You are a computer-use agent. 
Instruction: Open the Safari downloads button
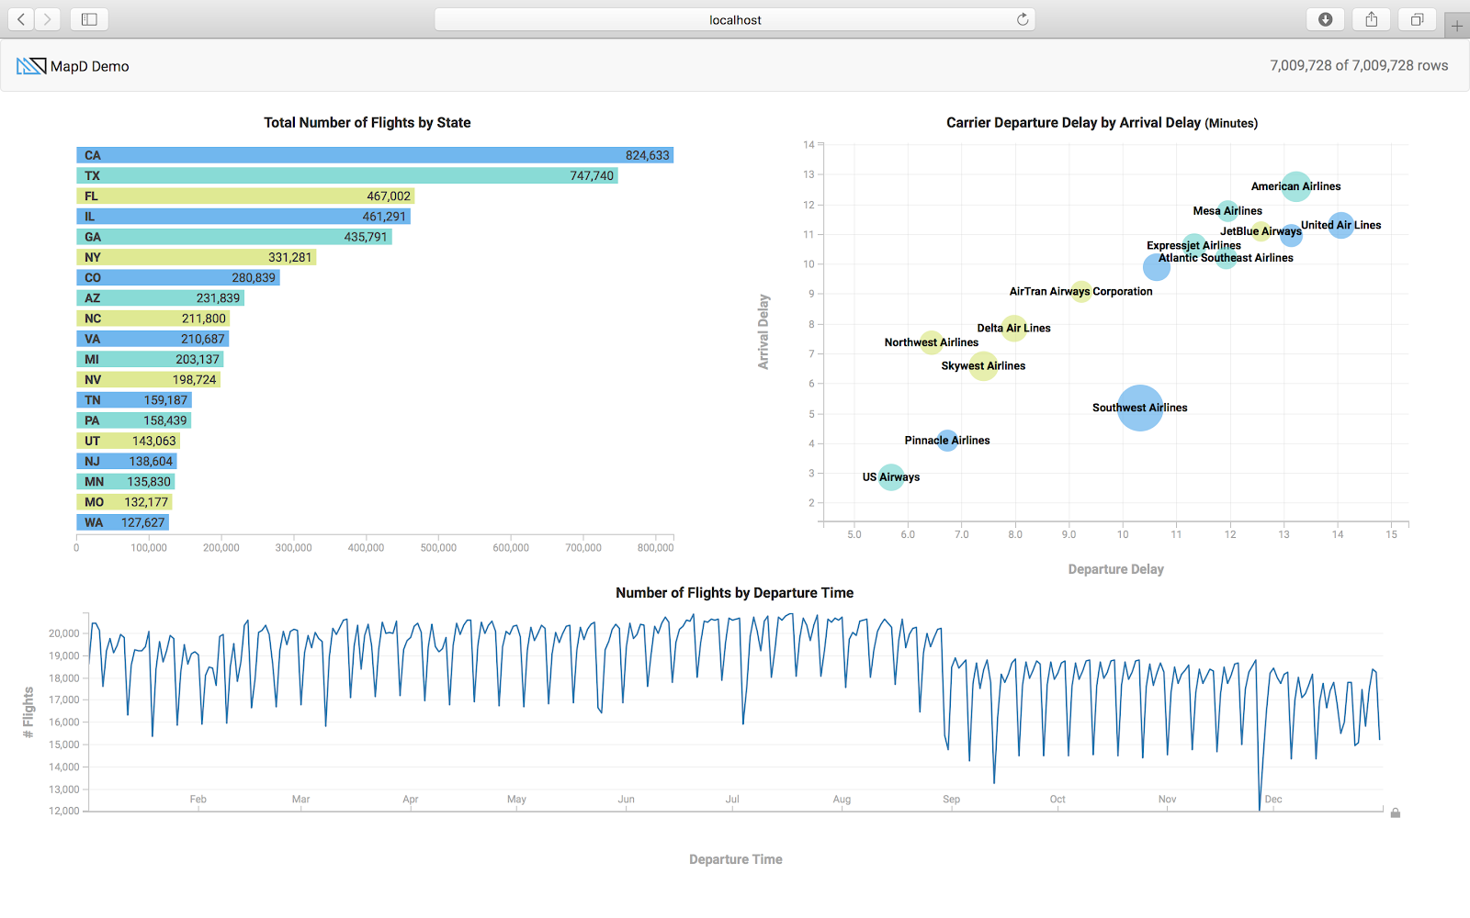pos(1325,19)
